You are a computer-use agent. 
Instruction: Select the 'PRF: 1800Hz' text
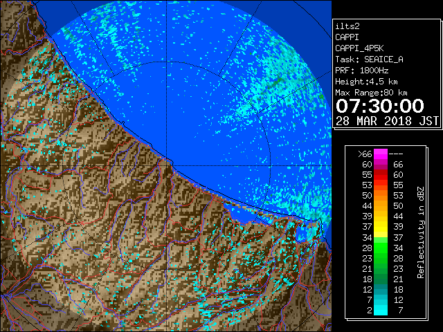[361, 71]
